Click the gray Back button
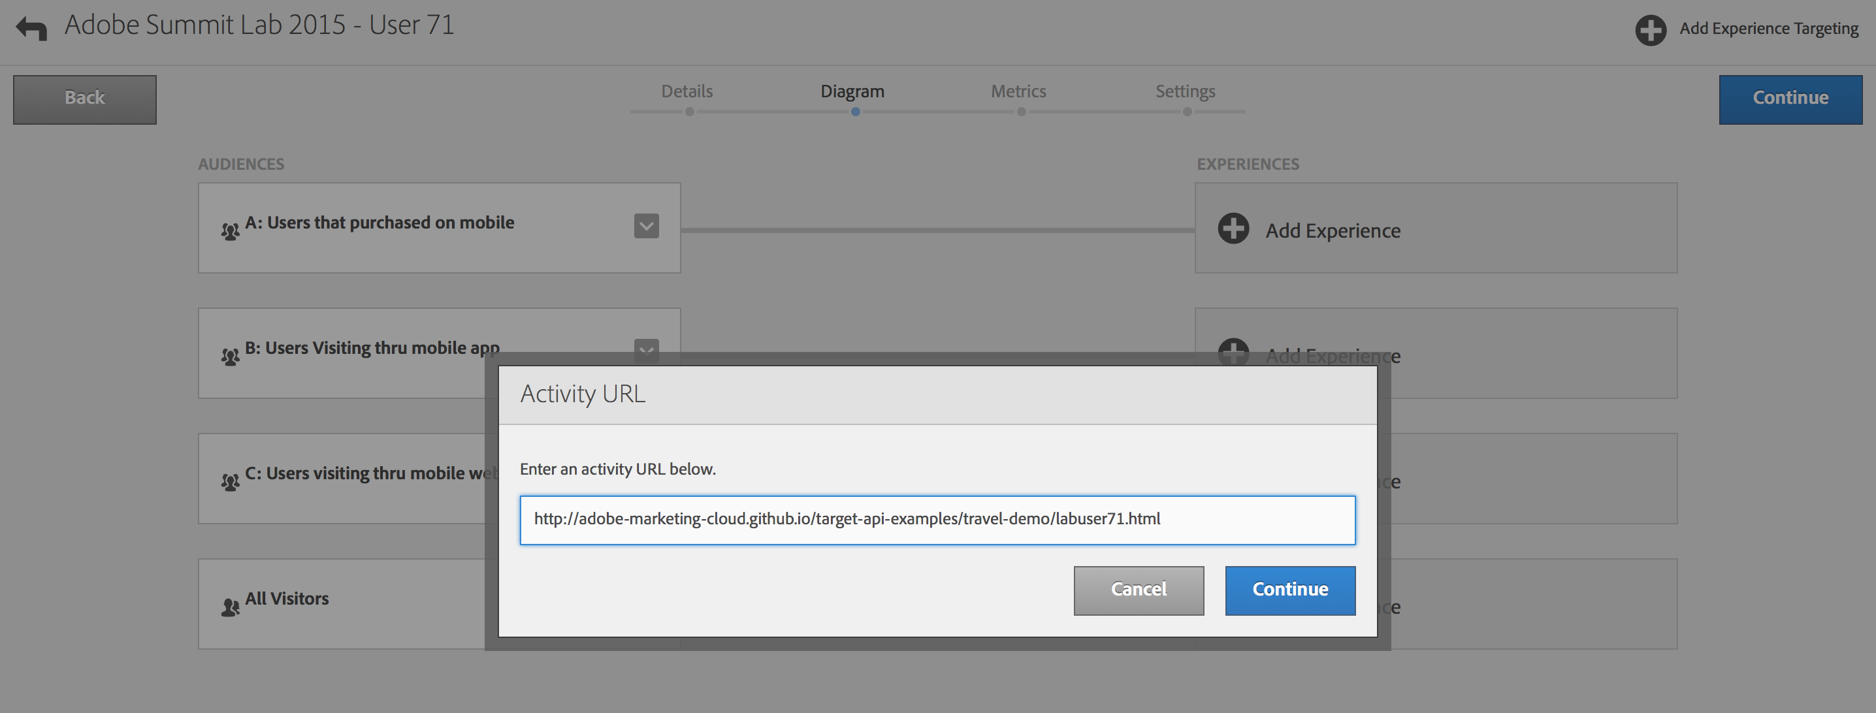The image size is (1876, 713). click(x=84, y=99)
